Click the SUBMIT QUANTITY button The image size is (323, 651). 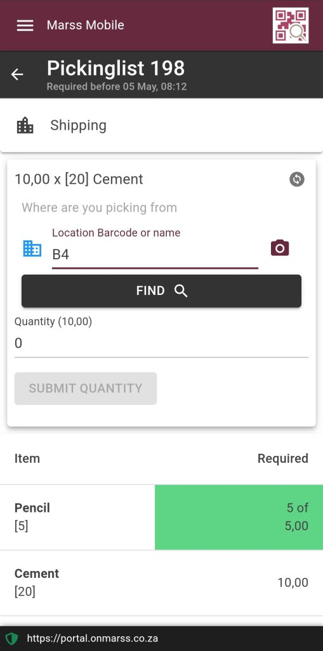click(x=86, y=388)
